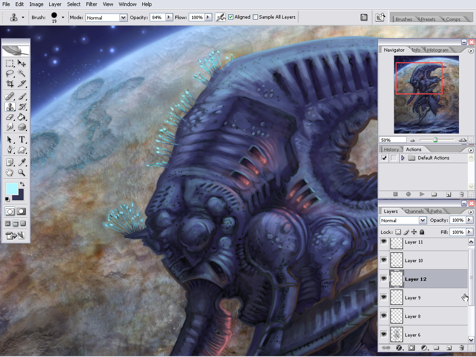
Task: Choose the Custom Shape tool
Action: [21, 150]
